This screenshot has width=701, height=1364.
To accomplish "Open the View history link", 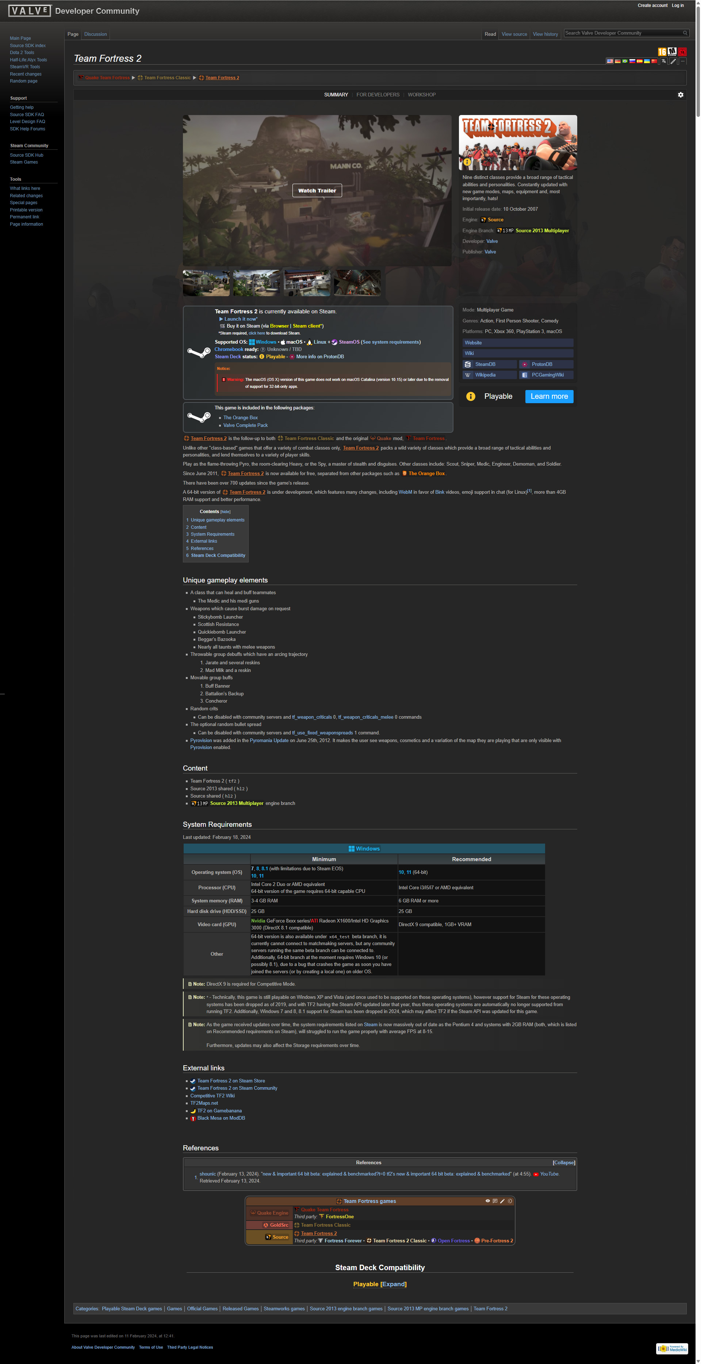I will [545, 34].
